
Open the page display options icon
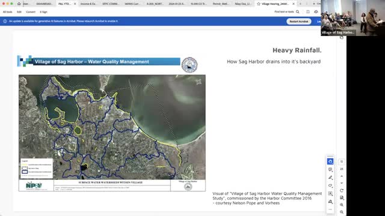tap(342, 197)
